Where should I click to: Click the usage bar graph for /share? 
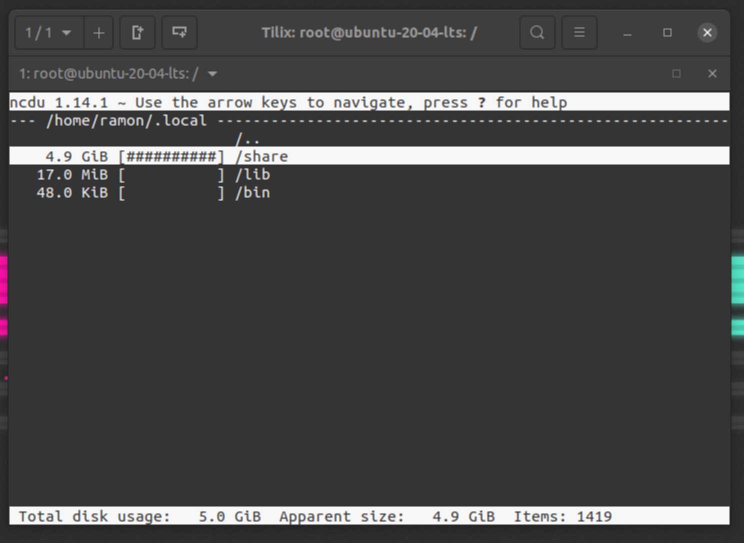tap(171, 156)
